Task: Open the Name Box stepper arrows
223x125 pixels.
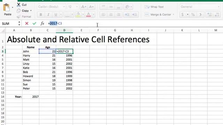Action: click(x=19, y=23)
